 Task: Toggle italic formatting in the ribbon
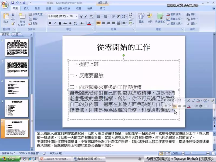[55, 23]
